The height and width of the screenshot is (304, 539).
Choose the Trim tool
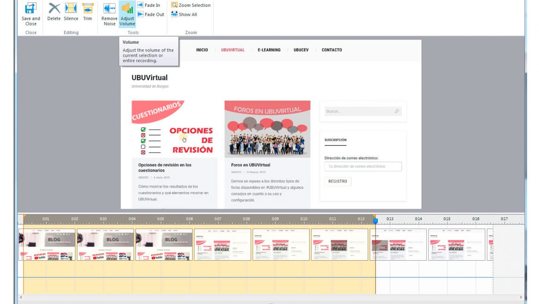(88, 12)
